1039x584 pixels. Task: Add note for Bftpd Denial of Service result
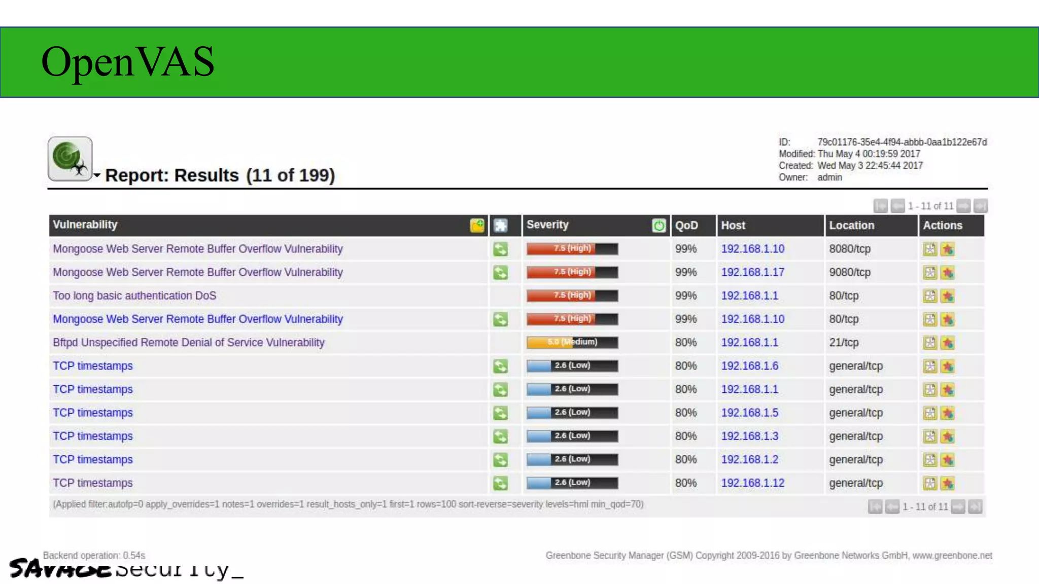coord(929,343)
